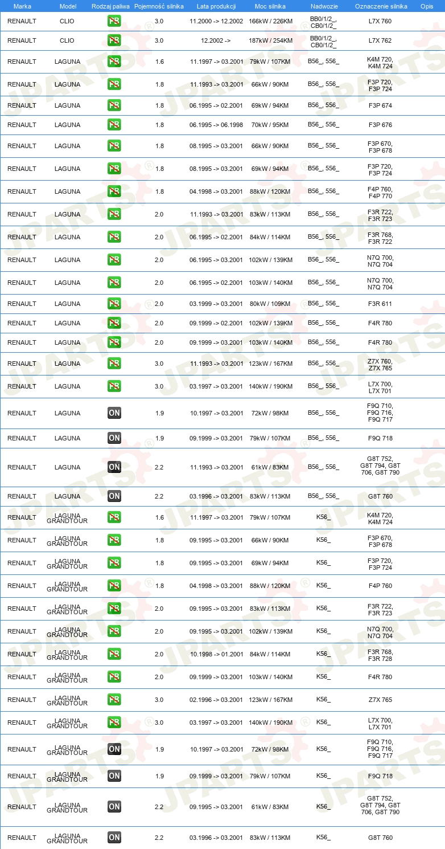Click the petrol icon in the 02.1996 -> 03.2001 Grandtour row

(x=114, y=700)
